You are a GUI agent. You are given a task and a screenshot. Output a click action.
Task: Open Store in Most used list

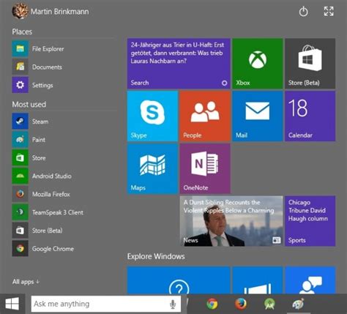tap(29, 157)
